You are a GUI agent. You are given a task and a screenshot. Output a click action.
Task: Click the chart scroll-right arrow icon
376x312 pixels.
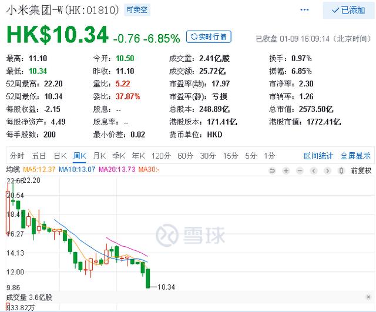(x=327, y=171)
